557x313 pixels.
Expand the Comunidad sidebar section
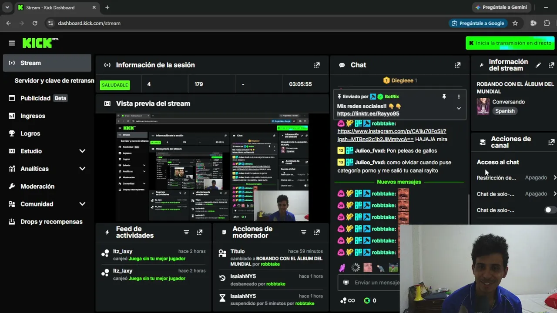pyautogui.click(x=82, y=204)
